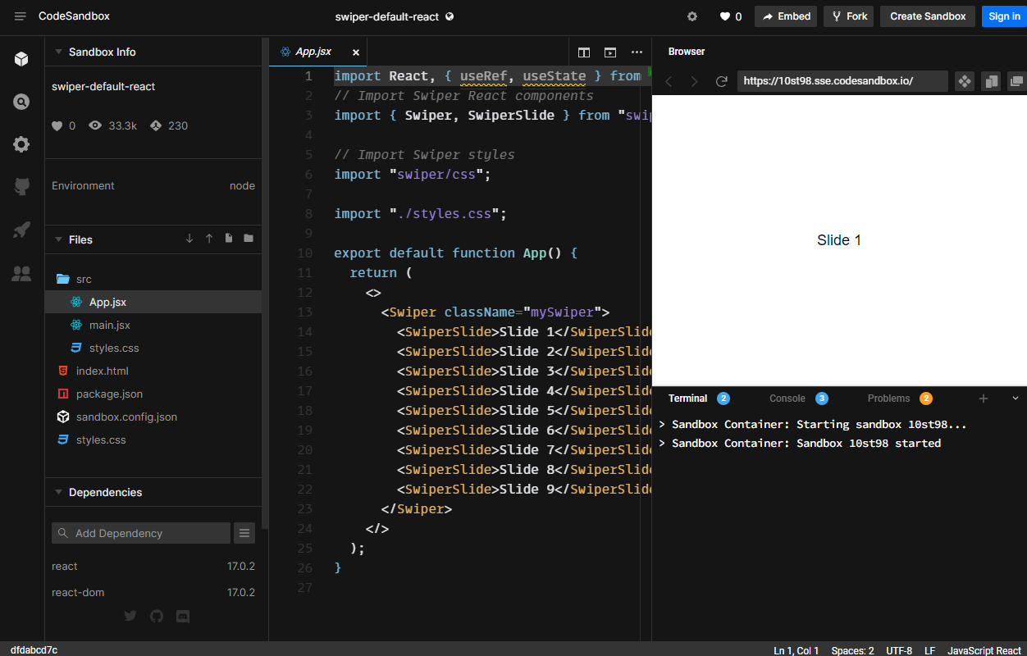Like the sandbox with the heart icon
1027x656 pixels.
tap(725, 16)
